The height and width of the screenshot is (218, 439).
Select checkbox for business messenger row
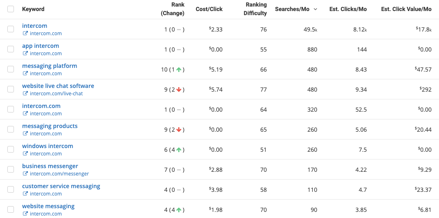[11, 169]
